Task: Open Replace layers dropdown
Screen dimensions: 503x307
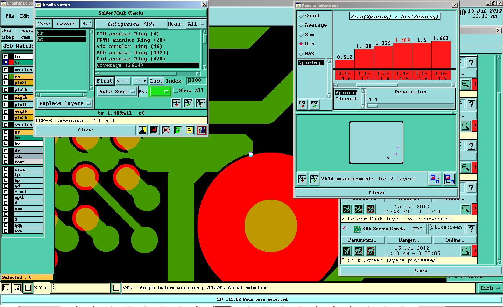Action: (x=65, y=103)
